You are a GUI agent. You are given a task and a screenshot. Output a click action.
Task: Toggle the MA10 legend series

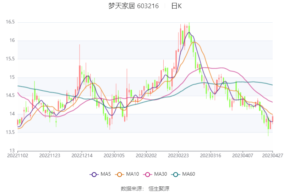(x=127, y=174)
